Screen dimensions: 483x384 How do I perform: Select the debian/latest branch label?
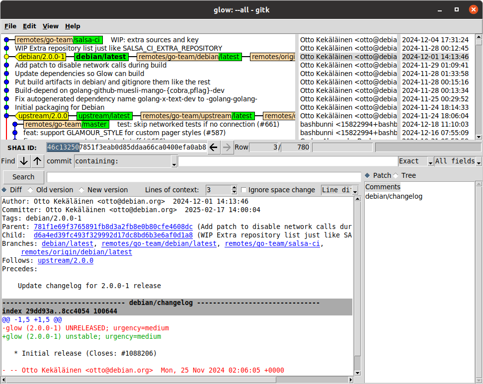[101, 57]
